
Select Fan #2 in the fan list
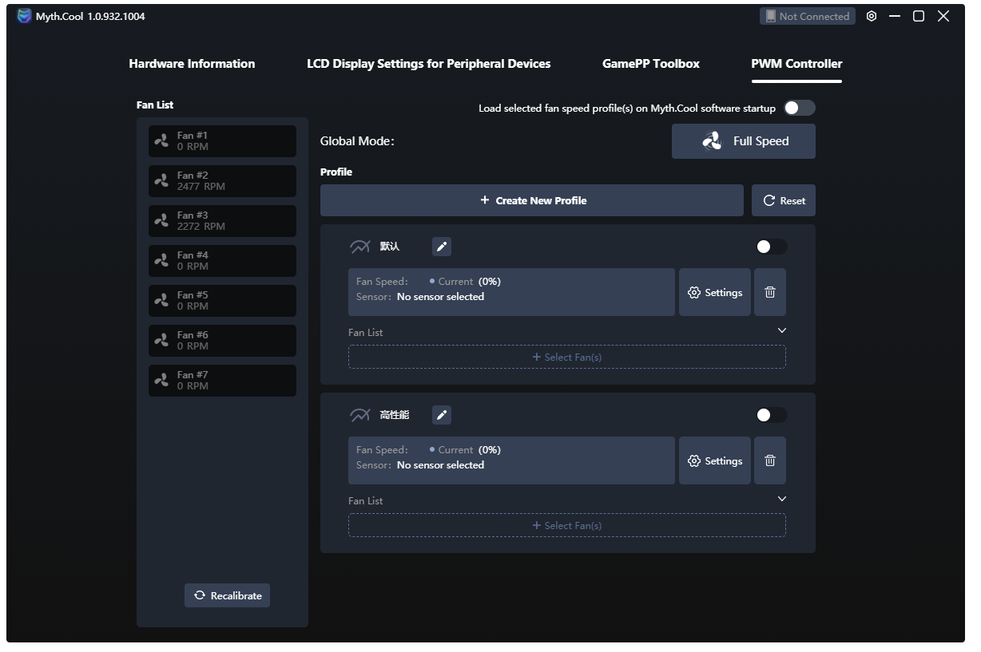point(222,181)
